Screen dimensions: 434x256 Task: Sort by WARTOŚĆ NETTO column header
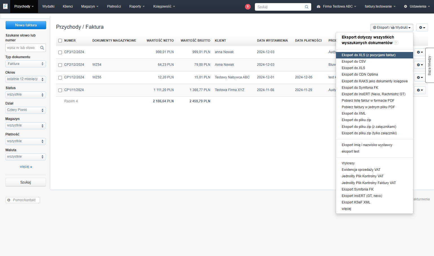coord(160,41)
